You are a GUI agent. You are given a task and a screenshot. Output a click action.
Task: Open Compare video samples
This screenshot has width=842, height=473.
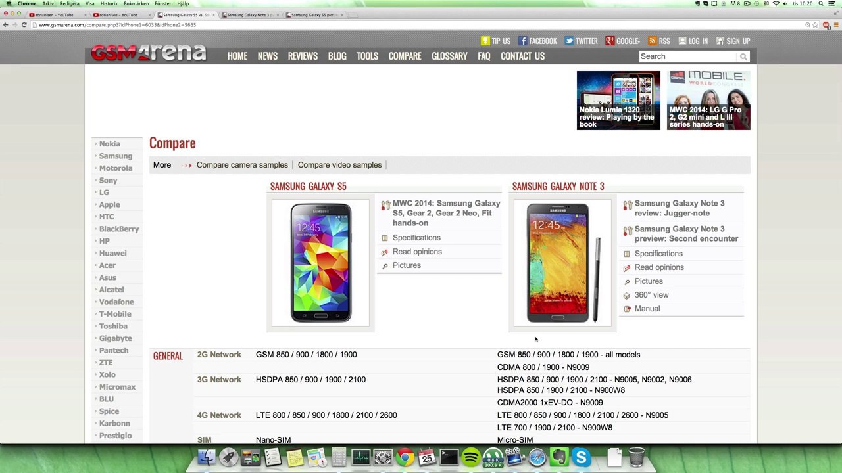click(x=339, y=165)
